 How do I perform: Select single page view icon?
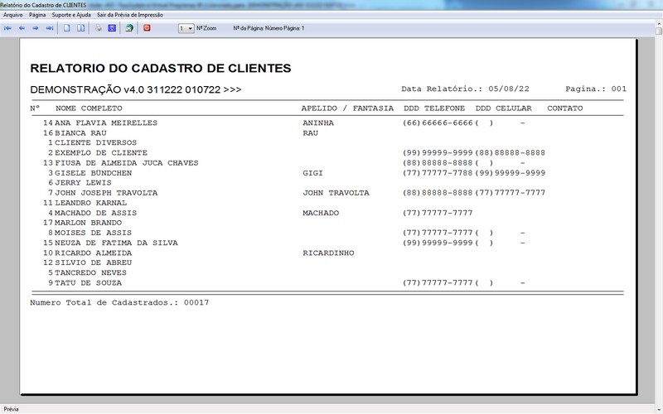67,28
